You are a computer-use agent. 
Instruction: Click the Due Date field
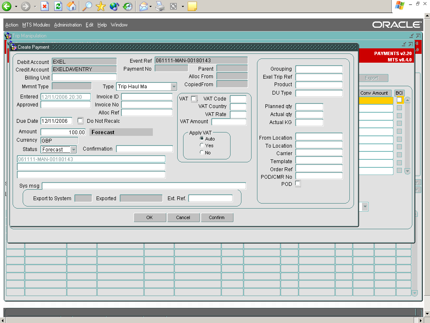57,121
